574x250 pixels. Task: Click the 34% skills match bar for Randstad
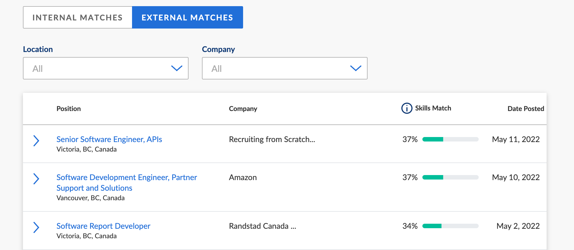tap(450, 226)
